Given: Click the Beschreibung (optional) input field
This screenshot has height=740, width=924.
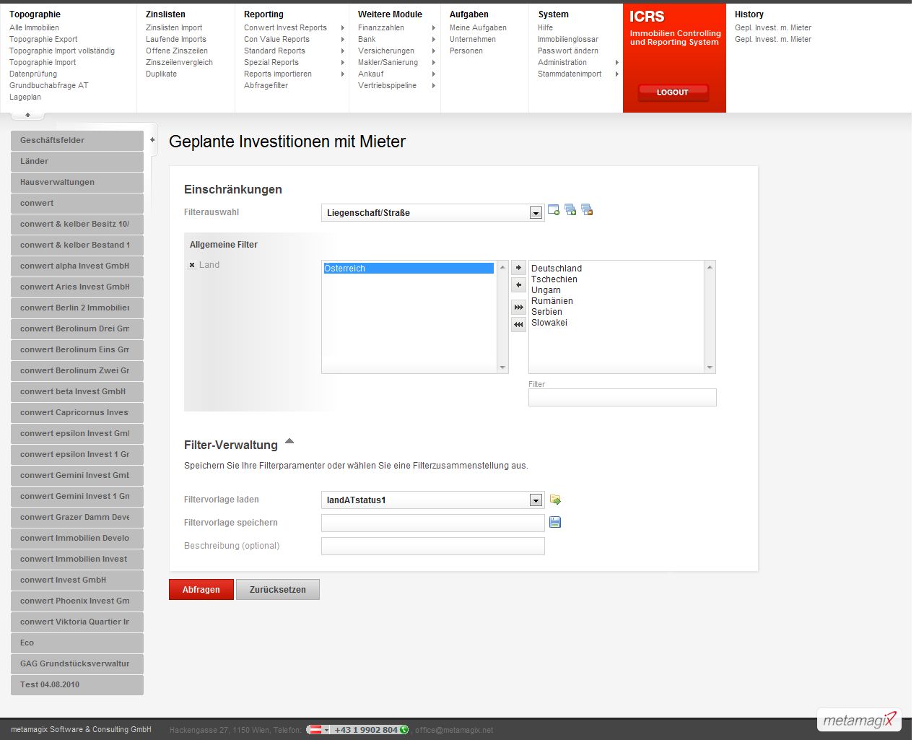Looking at the screenshot, I should tap(433, 546).
